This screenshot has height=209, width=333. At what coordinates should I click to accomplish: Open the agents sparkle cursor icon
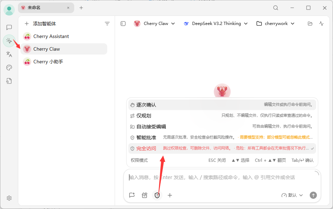click(x=9, y=40)
